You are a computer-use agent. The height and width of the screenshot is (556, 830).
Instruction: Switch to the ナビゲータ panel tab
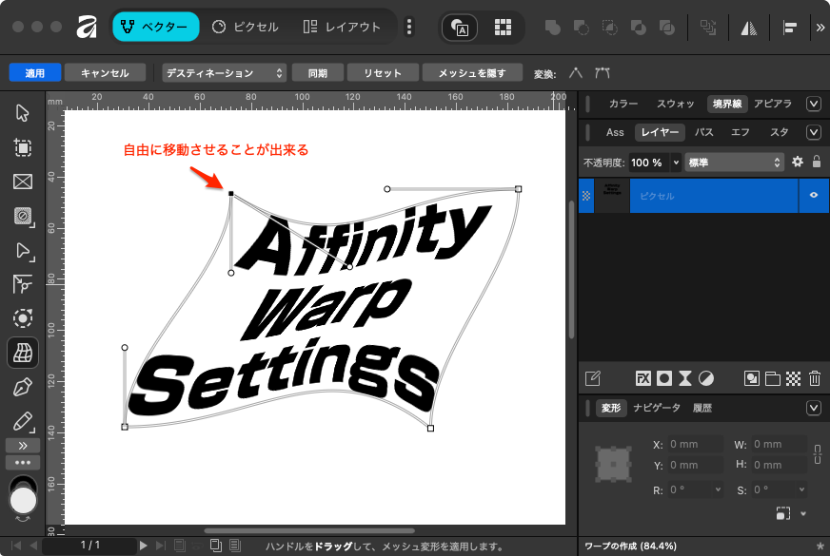pyautogui.click(x=657, y=408)
